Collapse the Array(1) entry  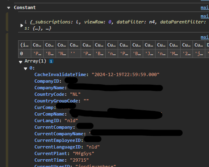coord(21,62)
